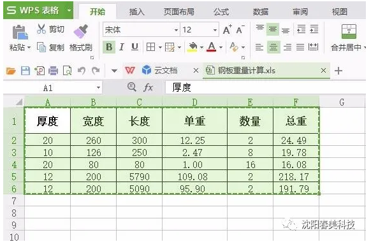Toggle Bold formatting

coord(109,47)
